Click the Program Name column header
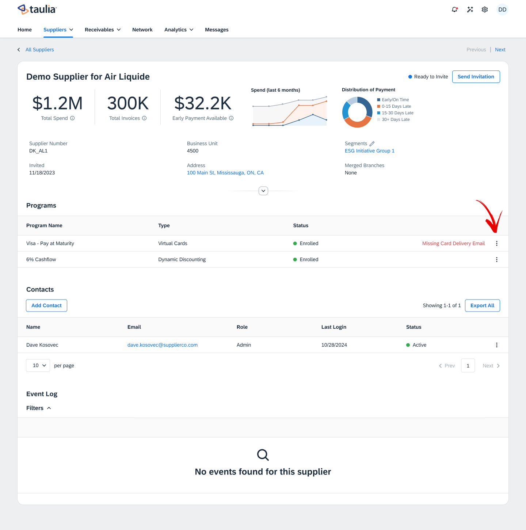 (x=44, y=225)
